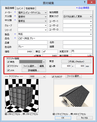Click the 品名 input field
Screen dimensions: 97x122
click(55, 39)
